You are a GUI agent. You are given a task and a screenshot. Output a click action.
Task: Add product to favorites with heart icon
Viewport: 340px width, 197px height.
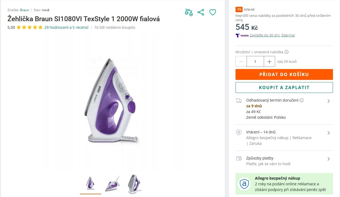[213, 12]
